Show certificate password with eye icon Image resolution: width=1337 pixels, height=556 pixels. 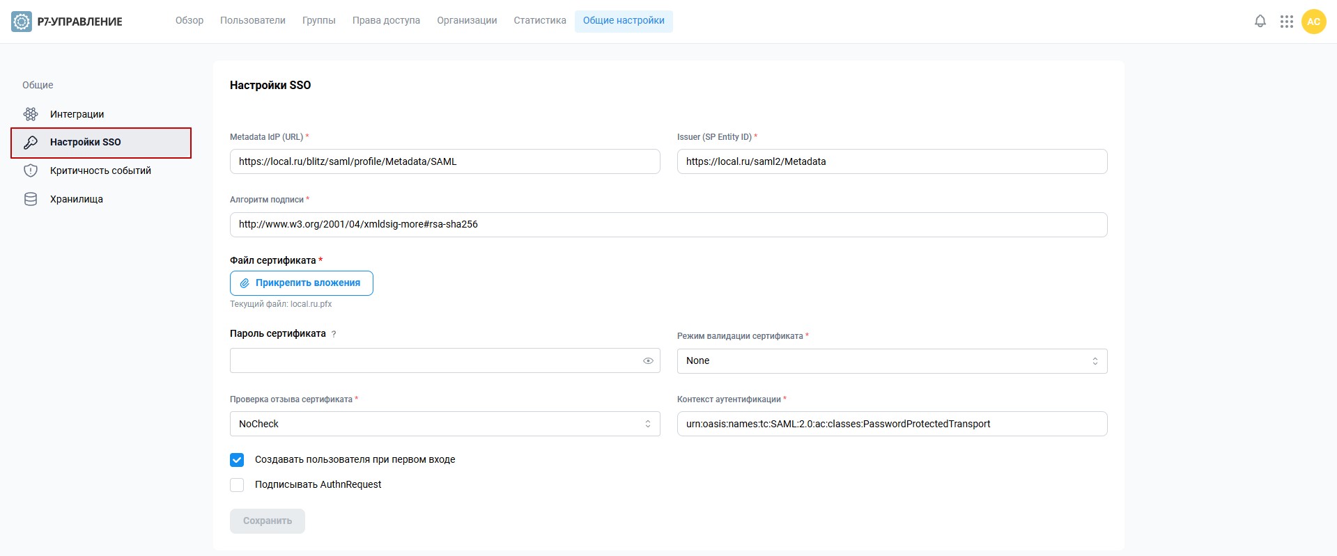[647, 360]
